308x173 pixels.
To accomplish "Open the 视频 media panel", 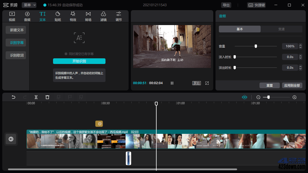I will point(12,16).
